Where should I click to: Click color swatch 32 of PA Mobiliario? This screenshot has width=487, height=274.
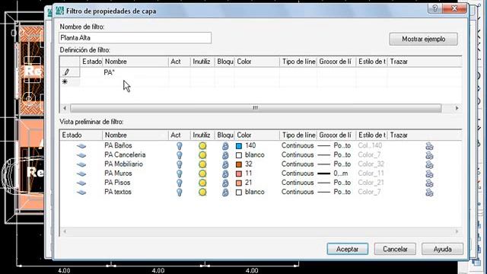(x=239, y=164)
